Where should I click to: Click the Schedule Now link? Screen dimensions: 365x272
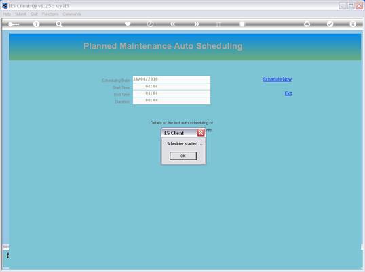coord(277,79)
